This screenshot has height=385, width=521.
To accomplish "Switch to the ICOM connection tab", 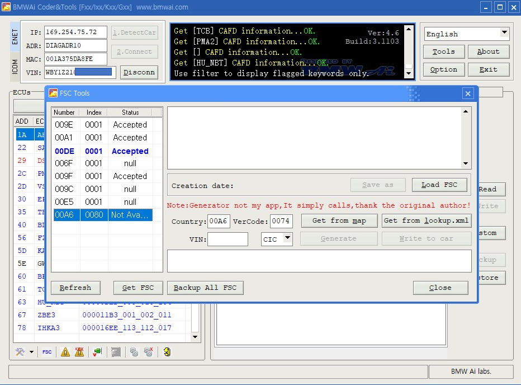I will click(x=15, y=67).
